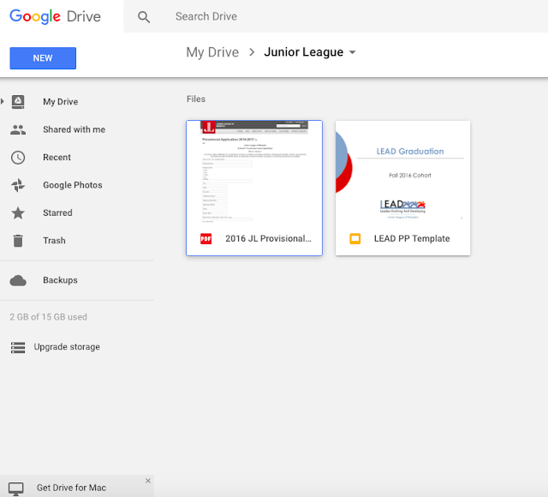Open Google Photos section
The image size is (548, 497).
(73, 185)
